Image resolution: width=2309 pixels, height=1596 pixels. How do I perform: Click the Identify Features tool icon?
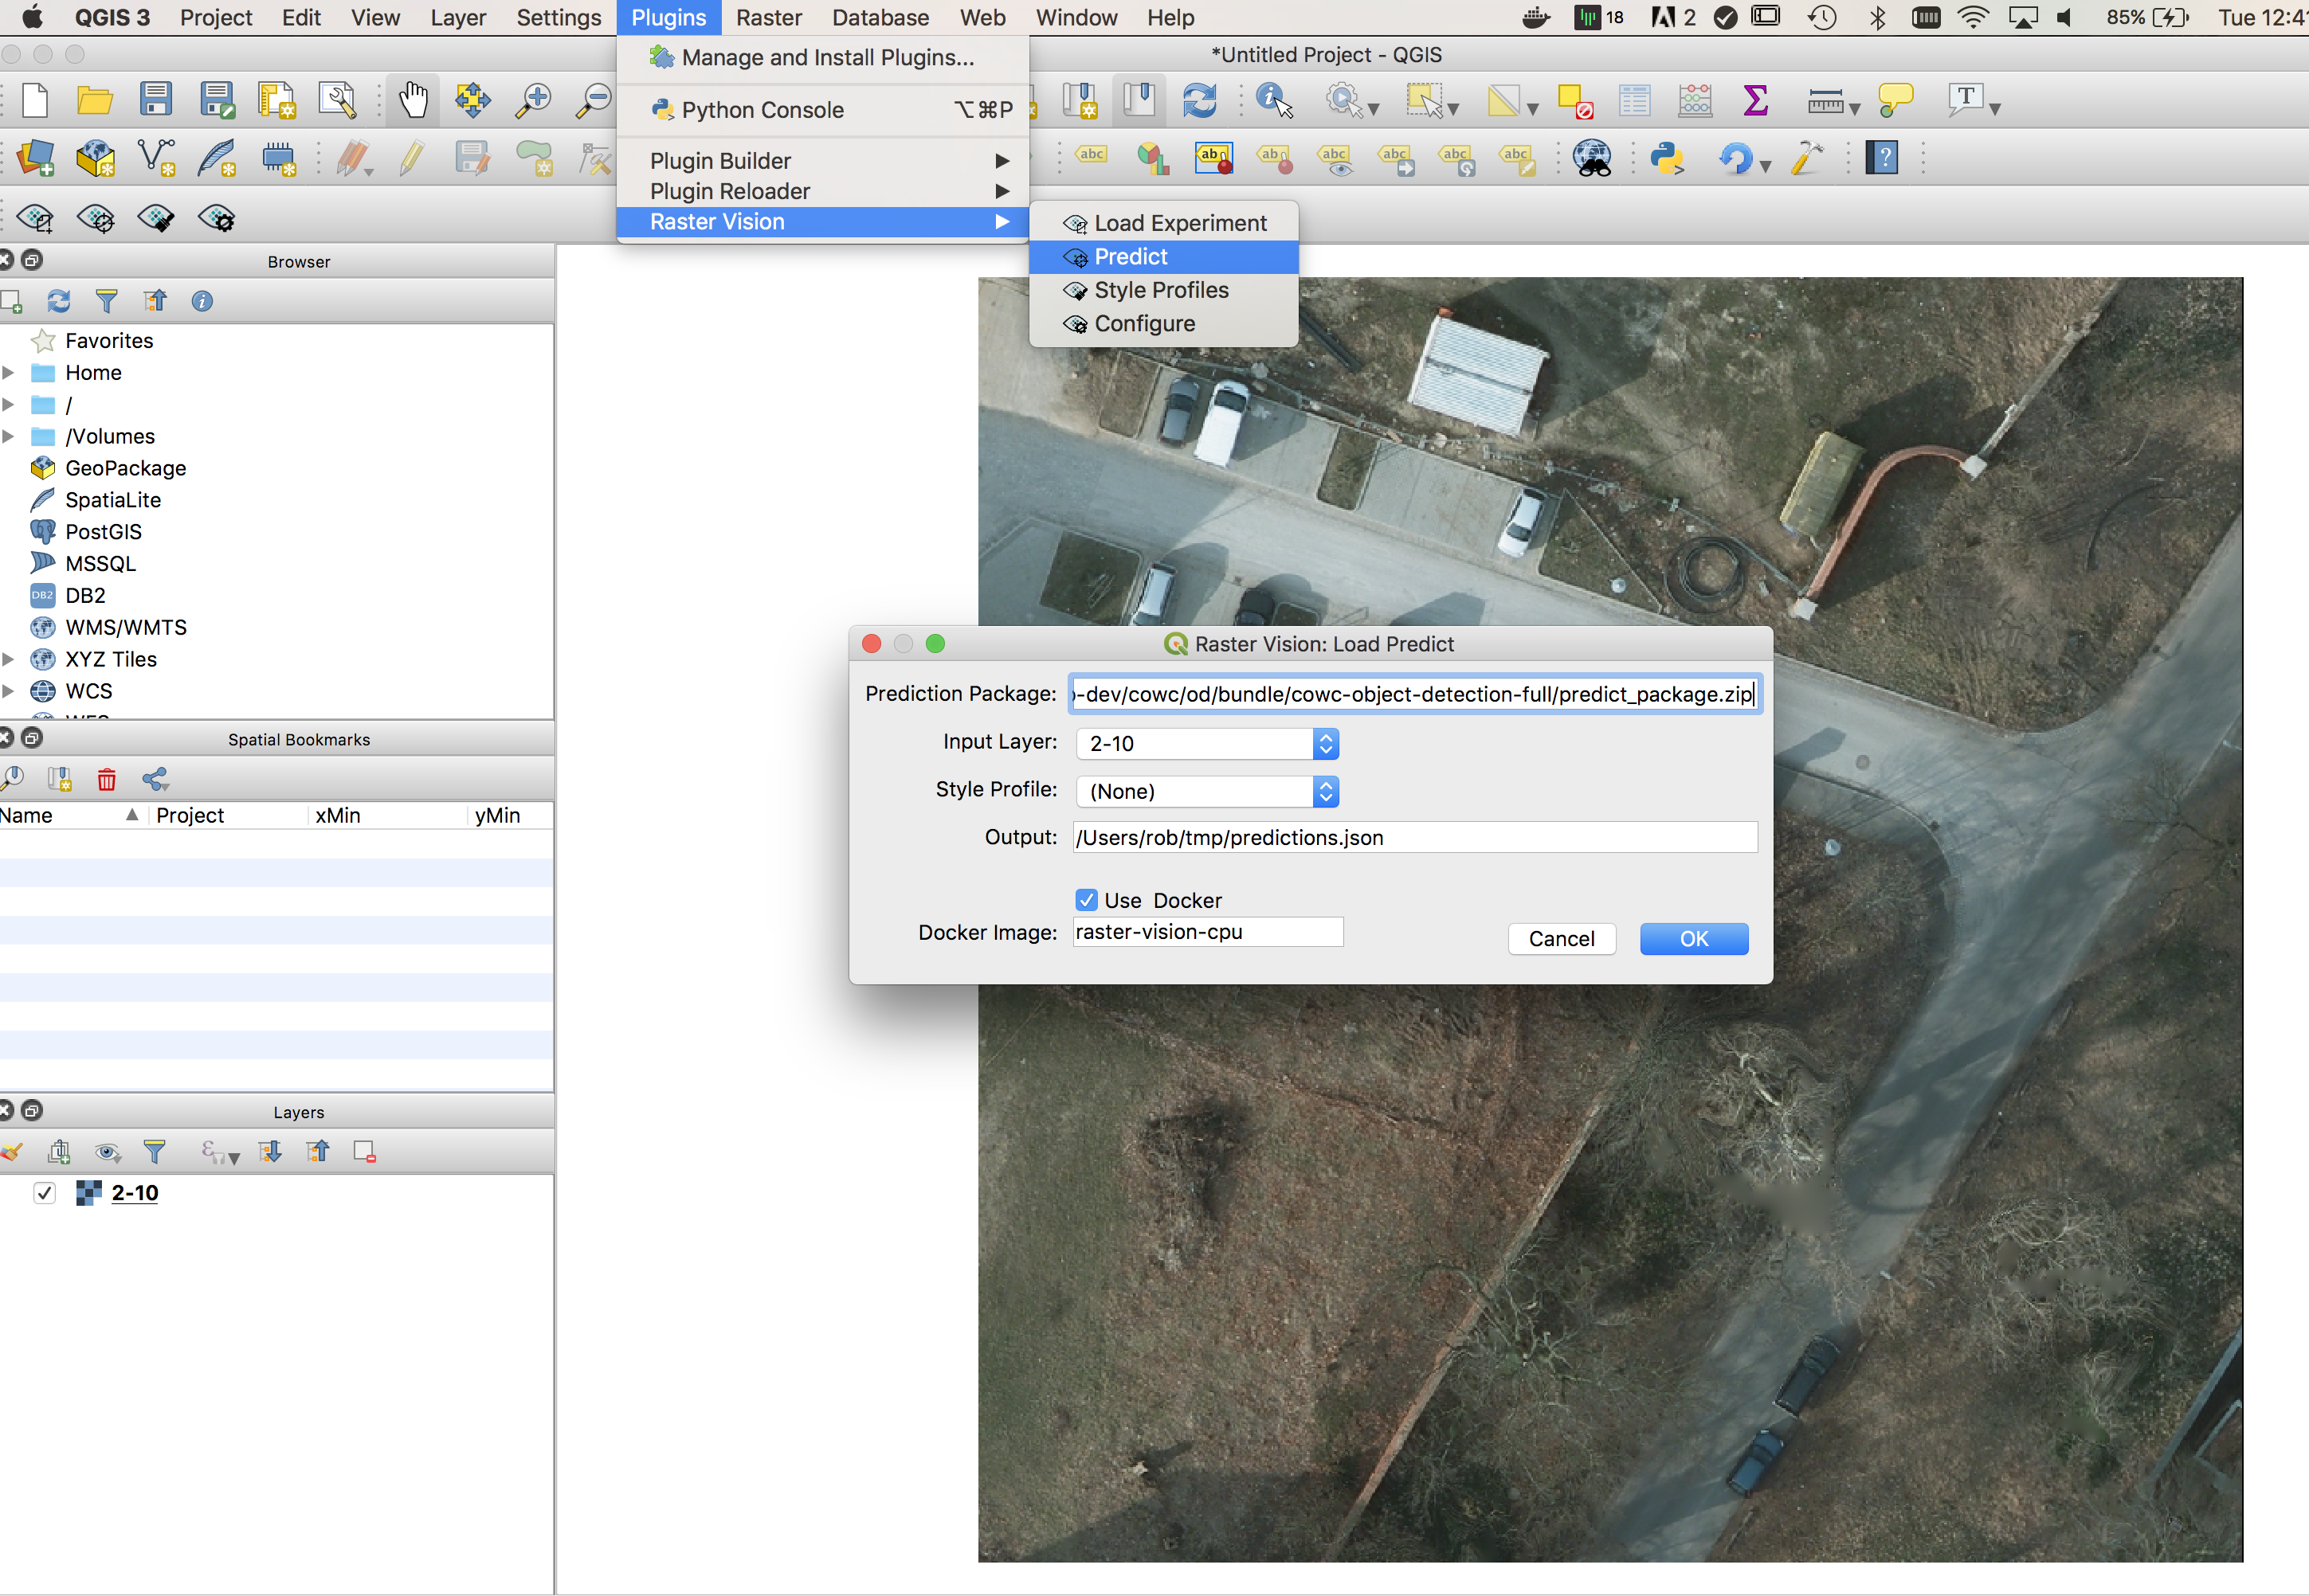[x=1272, y=100]
